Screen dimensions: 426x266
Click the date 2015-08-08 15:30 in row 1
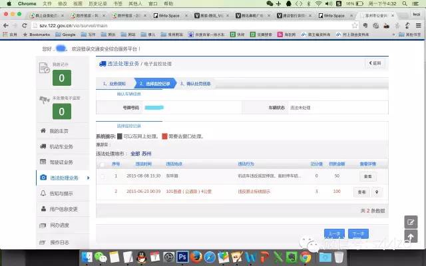pyautogui.click(x=144, y=176)
